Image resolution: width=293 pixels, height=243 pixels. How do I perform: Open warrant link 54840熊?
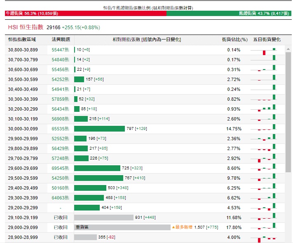[x=60, y=60]
